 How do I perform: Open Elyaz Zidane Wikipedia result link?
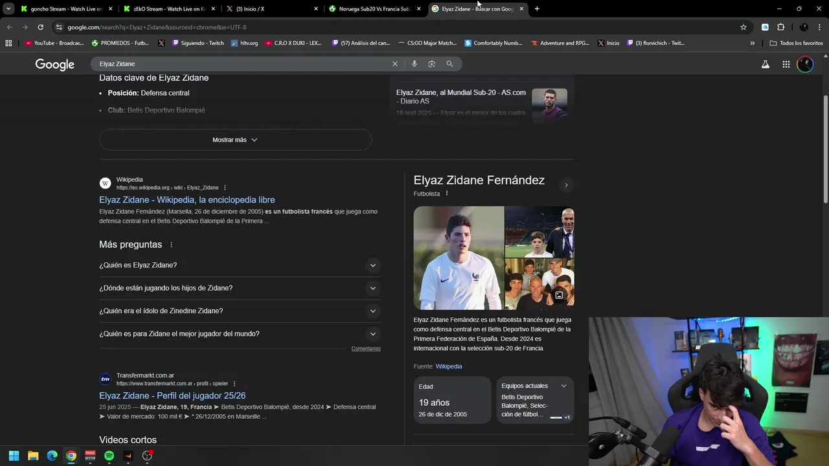[x=187, y=200]
